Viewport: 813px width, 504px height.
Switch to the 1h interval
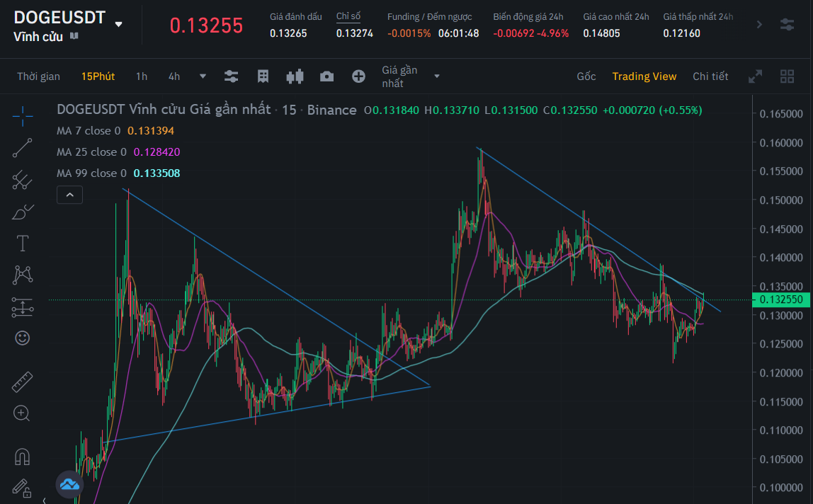coord(142,76)
